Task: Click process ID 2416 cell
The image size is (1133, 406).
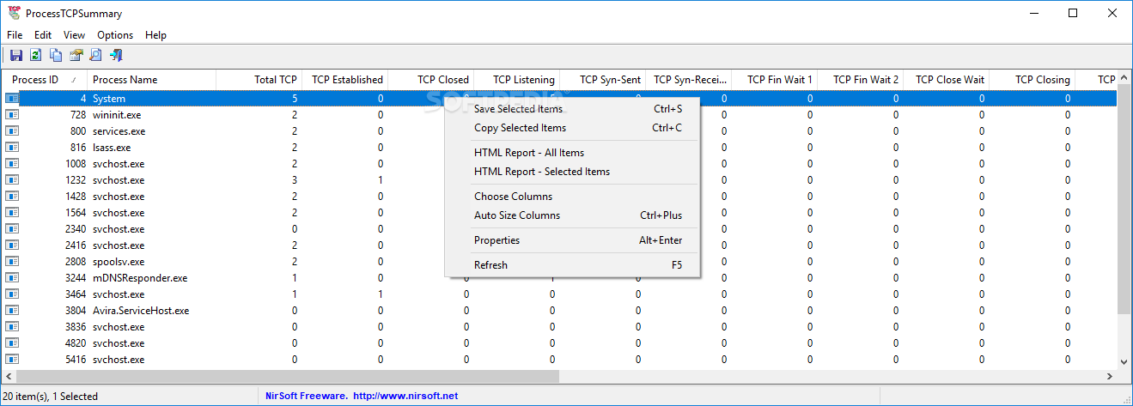Action: (x=75, y=245)
